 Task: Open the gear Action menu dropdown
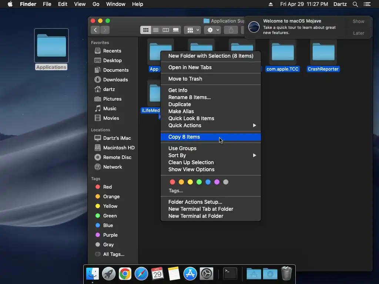click(212, 30)
